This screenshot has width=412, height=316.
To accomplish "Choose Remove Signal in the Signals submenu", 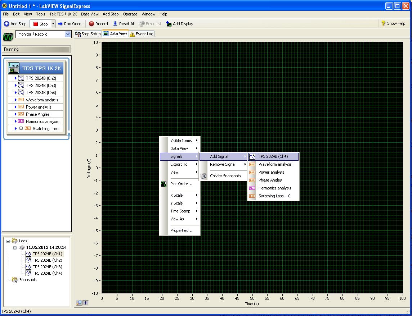I will pyautogui.click(x=223, y=164).
